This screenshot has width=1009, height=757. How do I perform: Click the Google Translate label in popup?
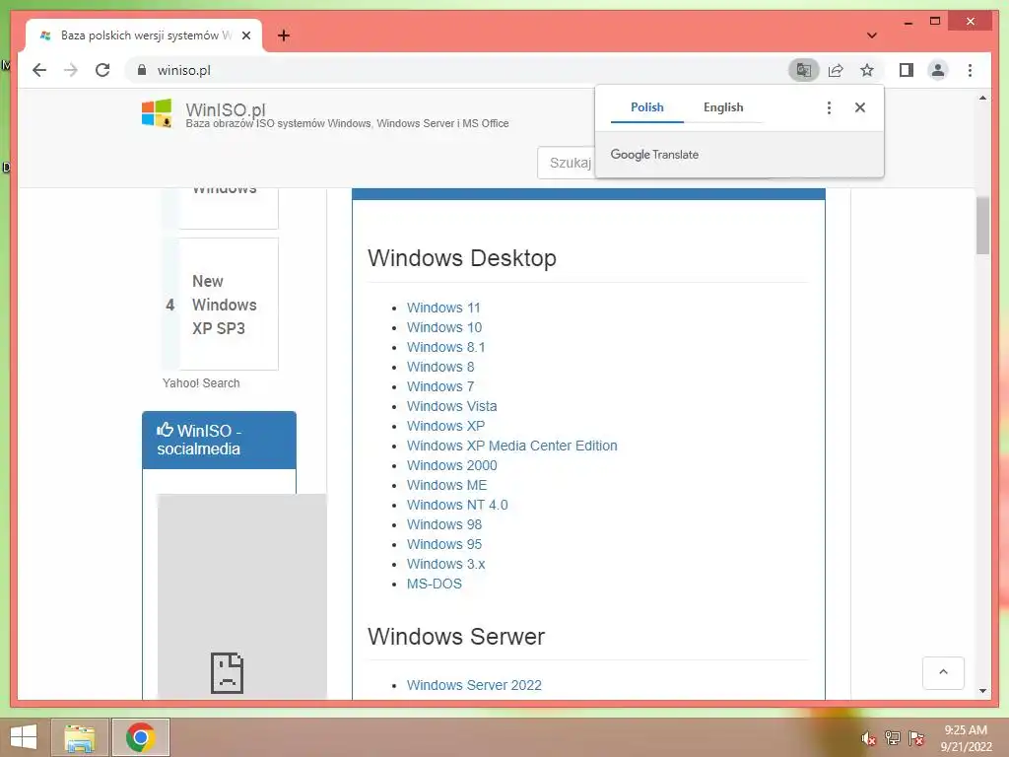tap(654, 155)
